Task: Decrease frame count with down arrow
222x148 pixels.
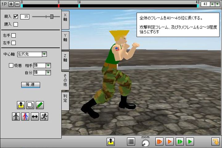Action: (x=217, y=4)
